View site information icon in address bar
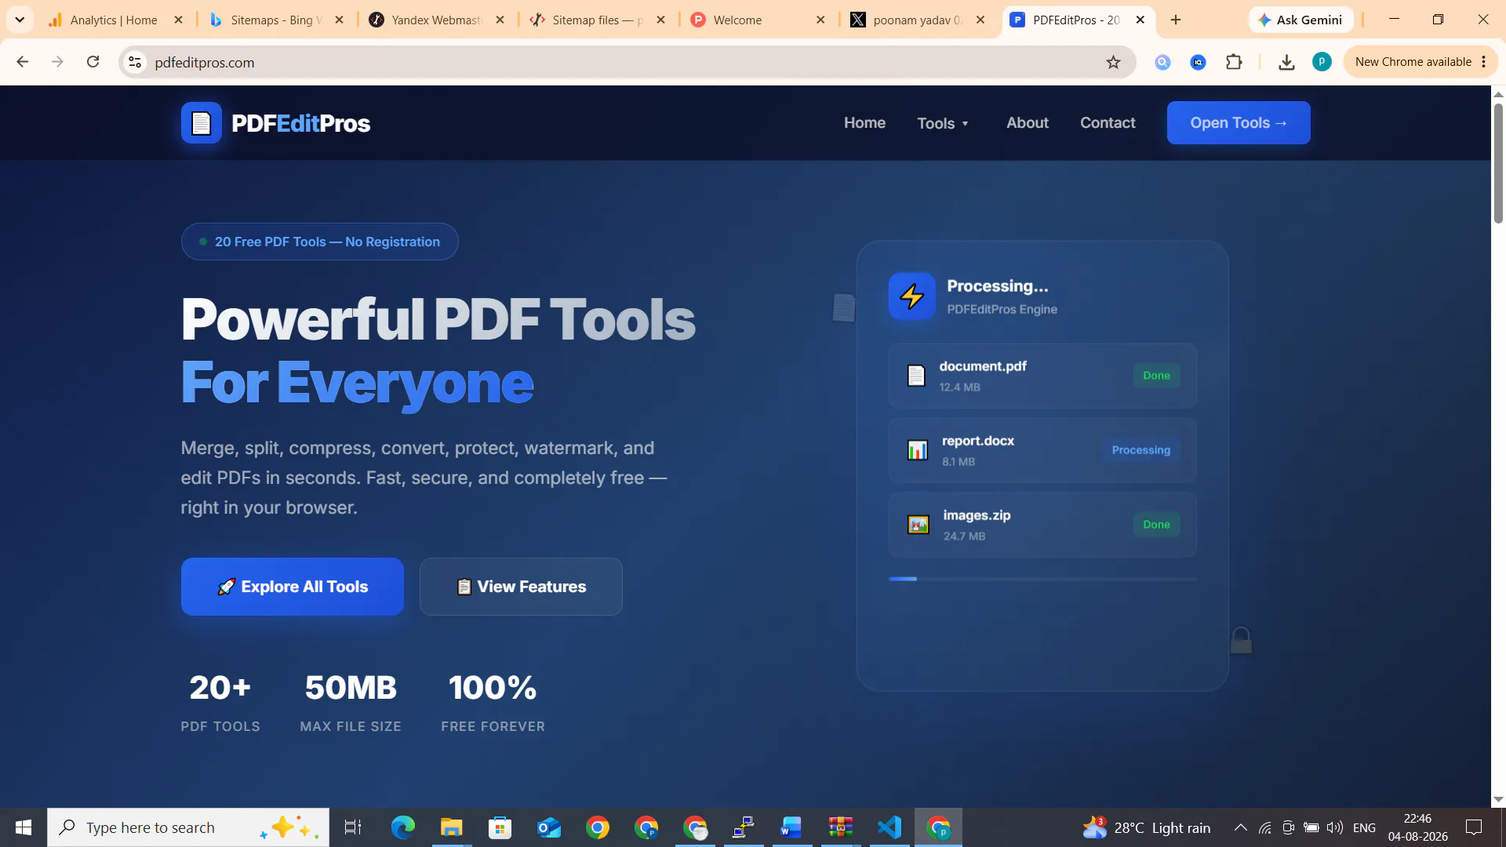The height and width of the screenshot is (847, 1506). [x=135, y=62]
